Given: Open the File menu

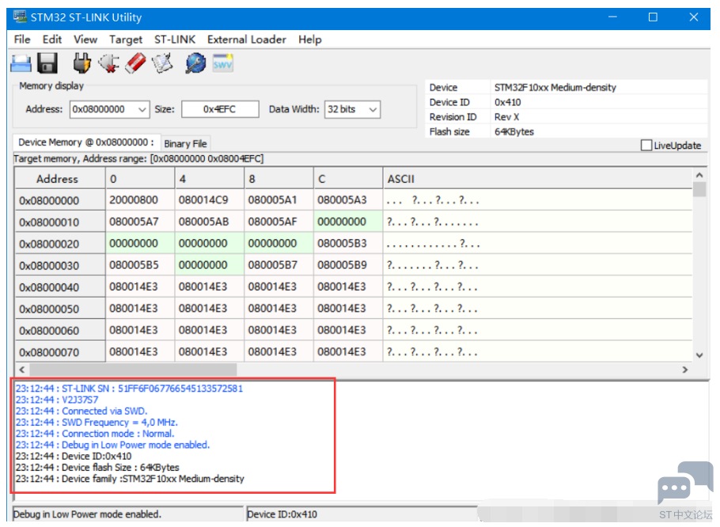Looking at the screenshot, I should click(22, 40).
